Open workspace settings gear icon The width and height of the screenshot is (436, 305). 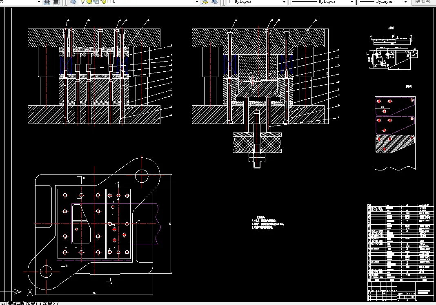tap(47, 2)
